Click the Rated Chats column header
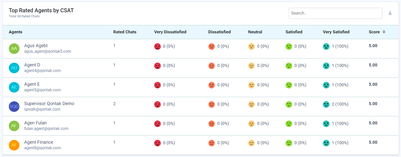 click(x=125, y=32)
